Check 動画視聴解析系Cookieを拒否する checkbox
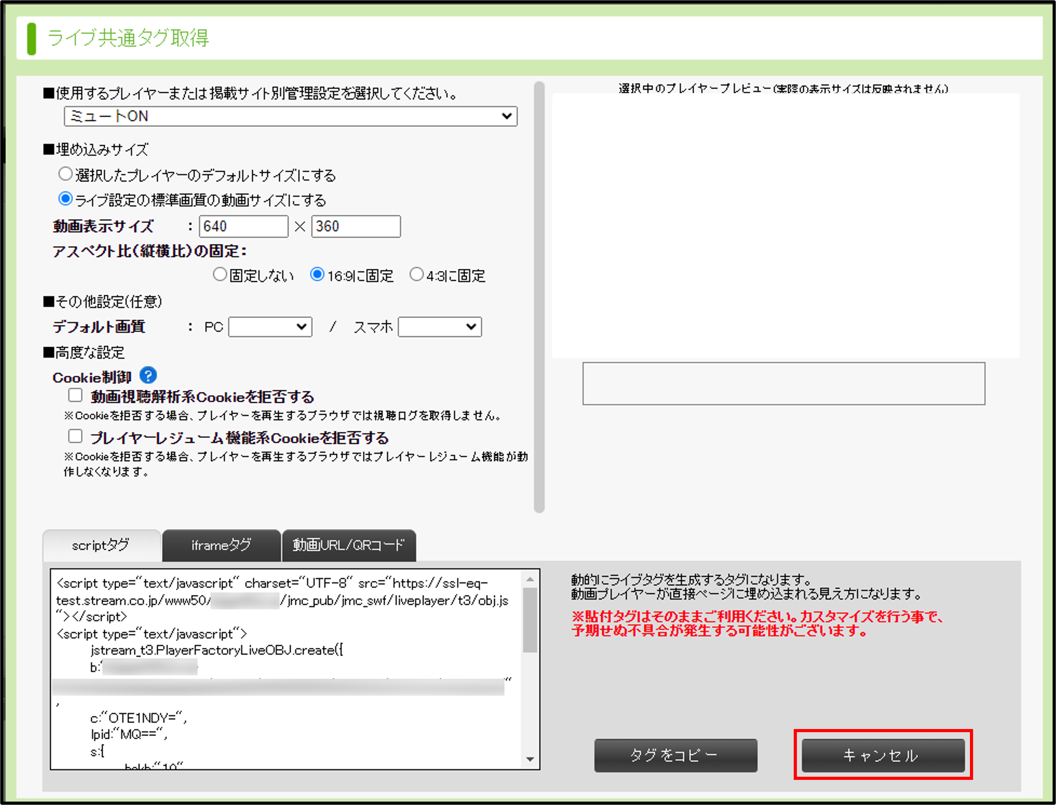 75,395
